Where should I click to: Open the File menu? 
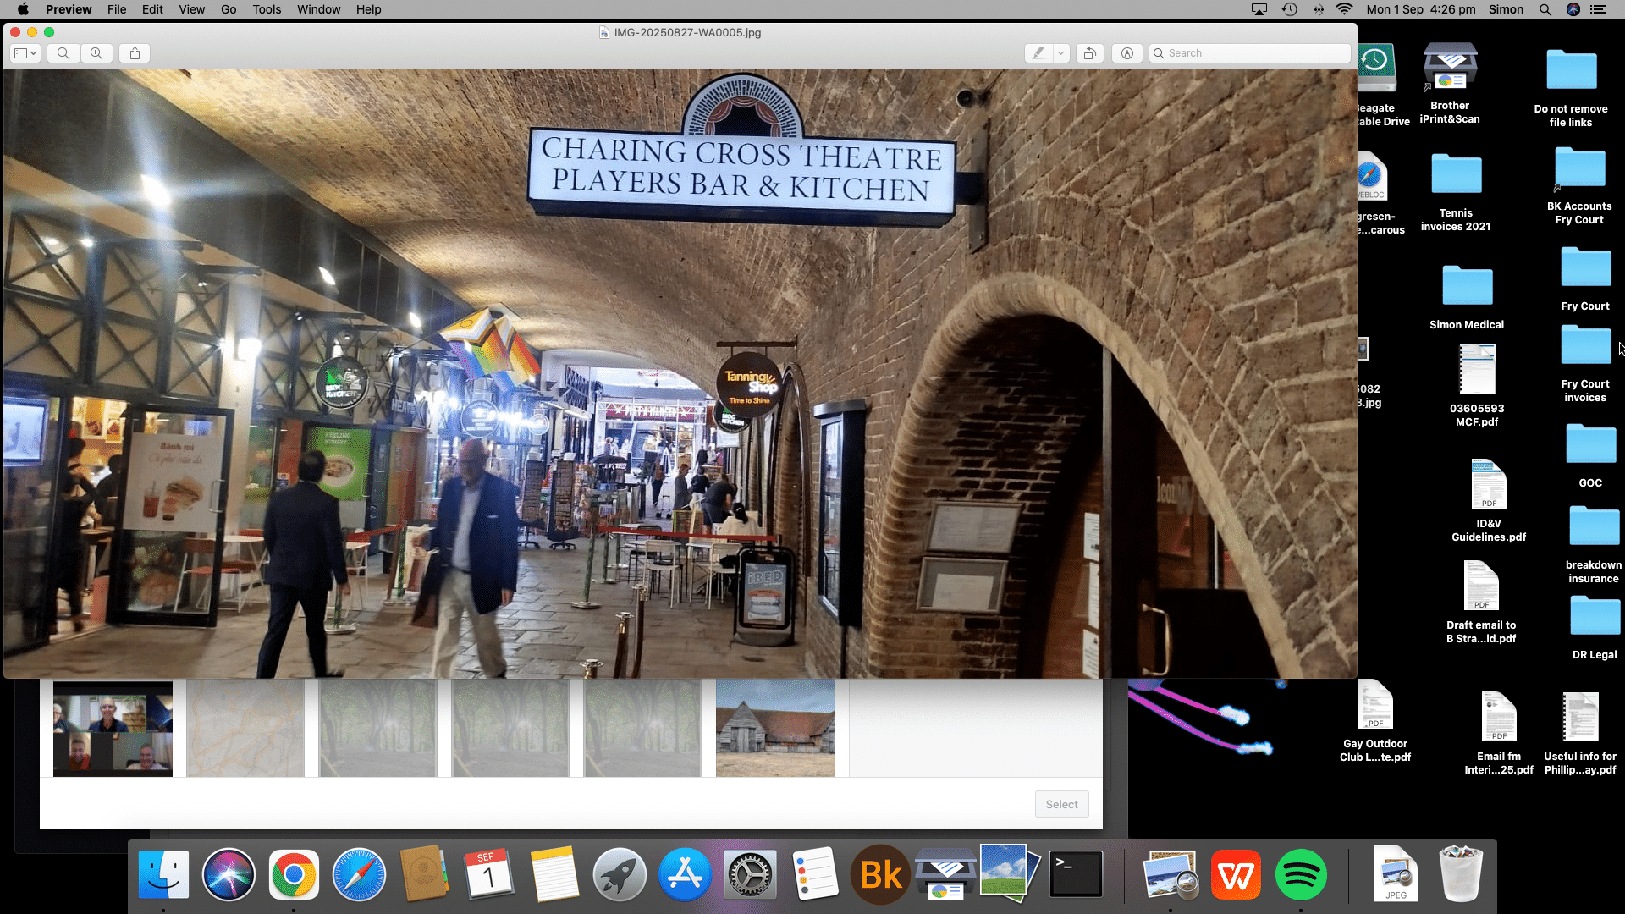(x=117, y=9)
